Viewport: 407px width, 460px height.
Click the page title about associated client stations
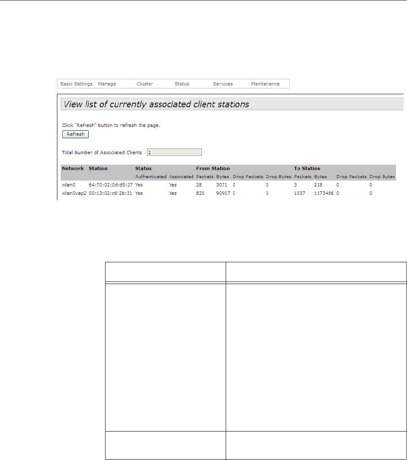[x=156, y=104]
